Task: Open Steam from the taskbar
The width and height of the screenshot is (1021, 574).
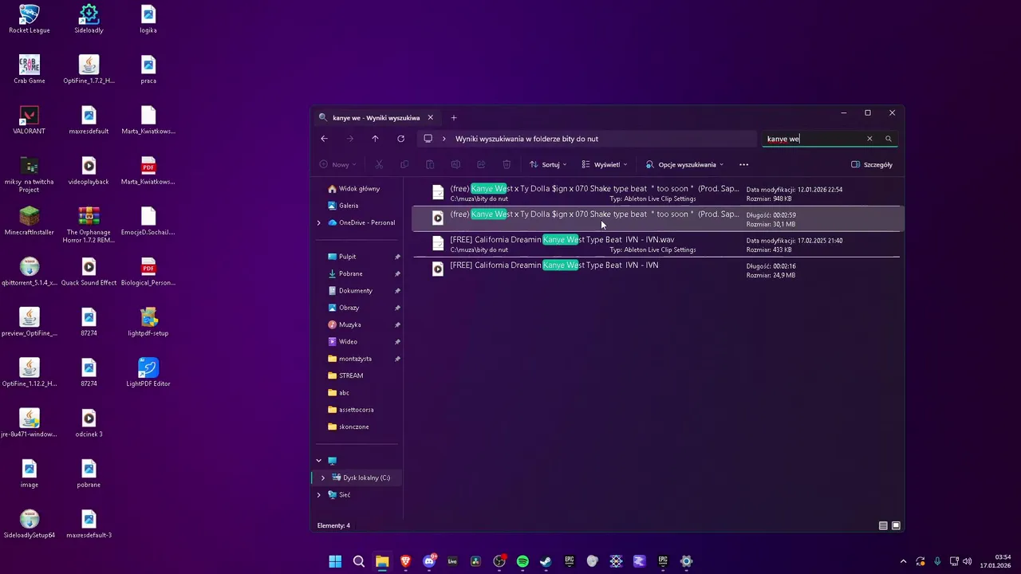Action: point(546,561)
